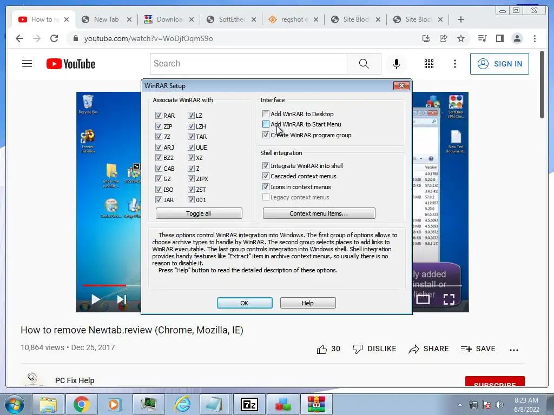
Task: Toggle the 001 association checkbox
Action: click(191, 200)
